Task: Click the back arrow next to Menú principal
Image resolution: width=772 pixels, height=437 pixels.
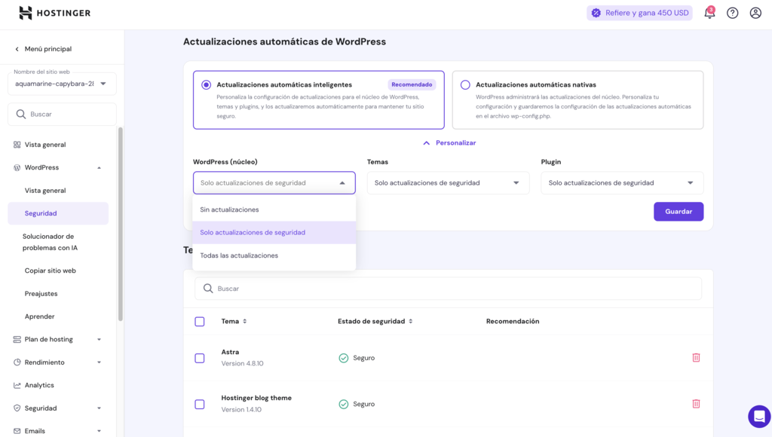Action: tap(17, 47)
